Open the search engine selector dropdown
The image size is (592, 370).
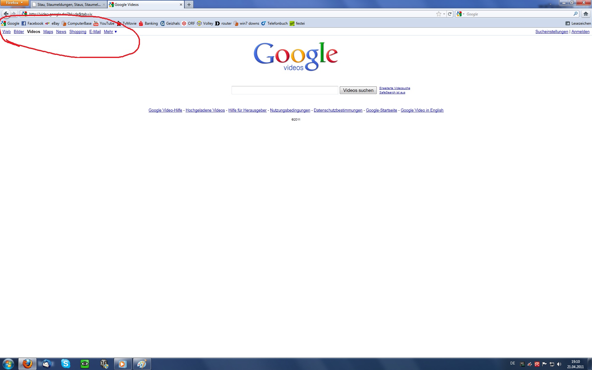coord(460,14)
